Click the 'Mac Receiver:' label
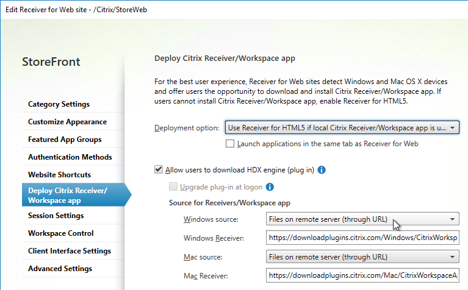This screenshot has height=290, width=468. pos(206,276)
